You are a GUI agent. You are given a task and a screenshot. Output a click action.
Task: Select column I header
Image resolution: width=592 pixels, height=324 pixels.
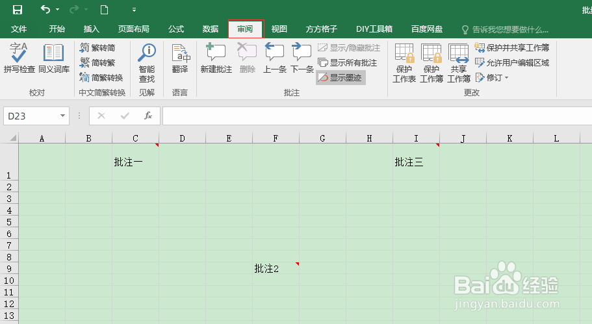(416, 138)
